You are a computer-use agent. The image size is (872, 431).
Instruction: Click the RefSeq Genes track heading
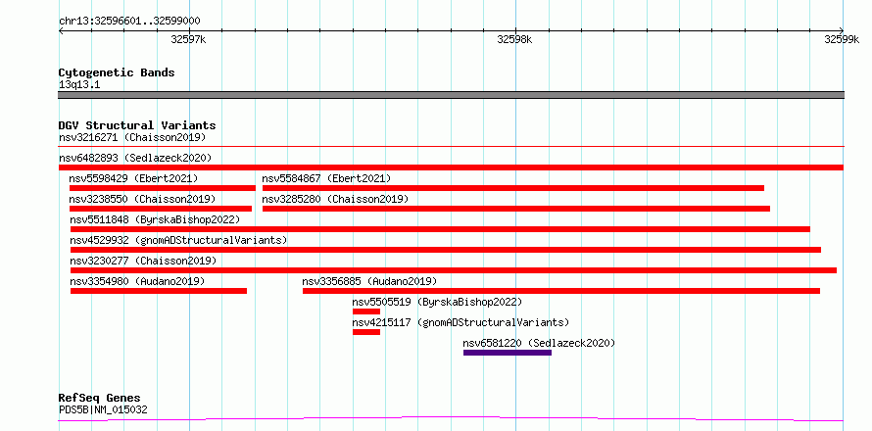(x=100, y=399)
